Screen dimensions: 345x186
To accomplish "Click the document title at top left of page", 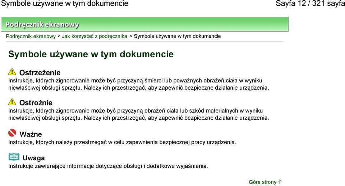I will [65, 4].
